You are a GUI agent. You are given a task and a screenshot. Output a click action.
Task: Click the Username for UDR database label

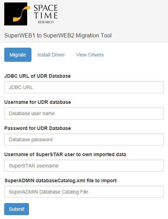tap(38, 102)
